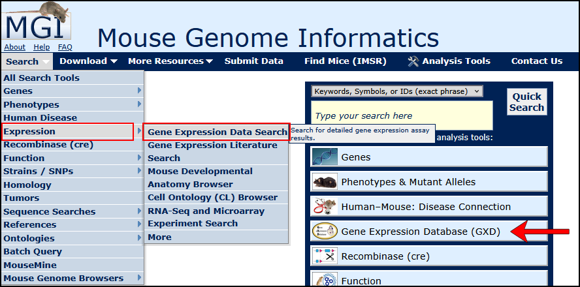This screenshot has height=287, width=580.
Task: Click the Genes DNA icon
Action: point(325,157)
